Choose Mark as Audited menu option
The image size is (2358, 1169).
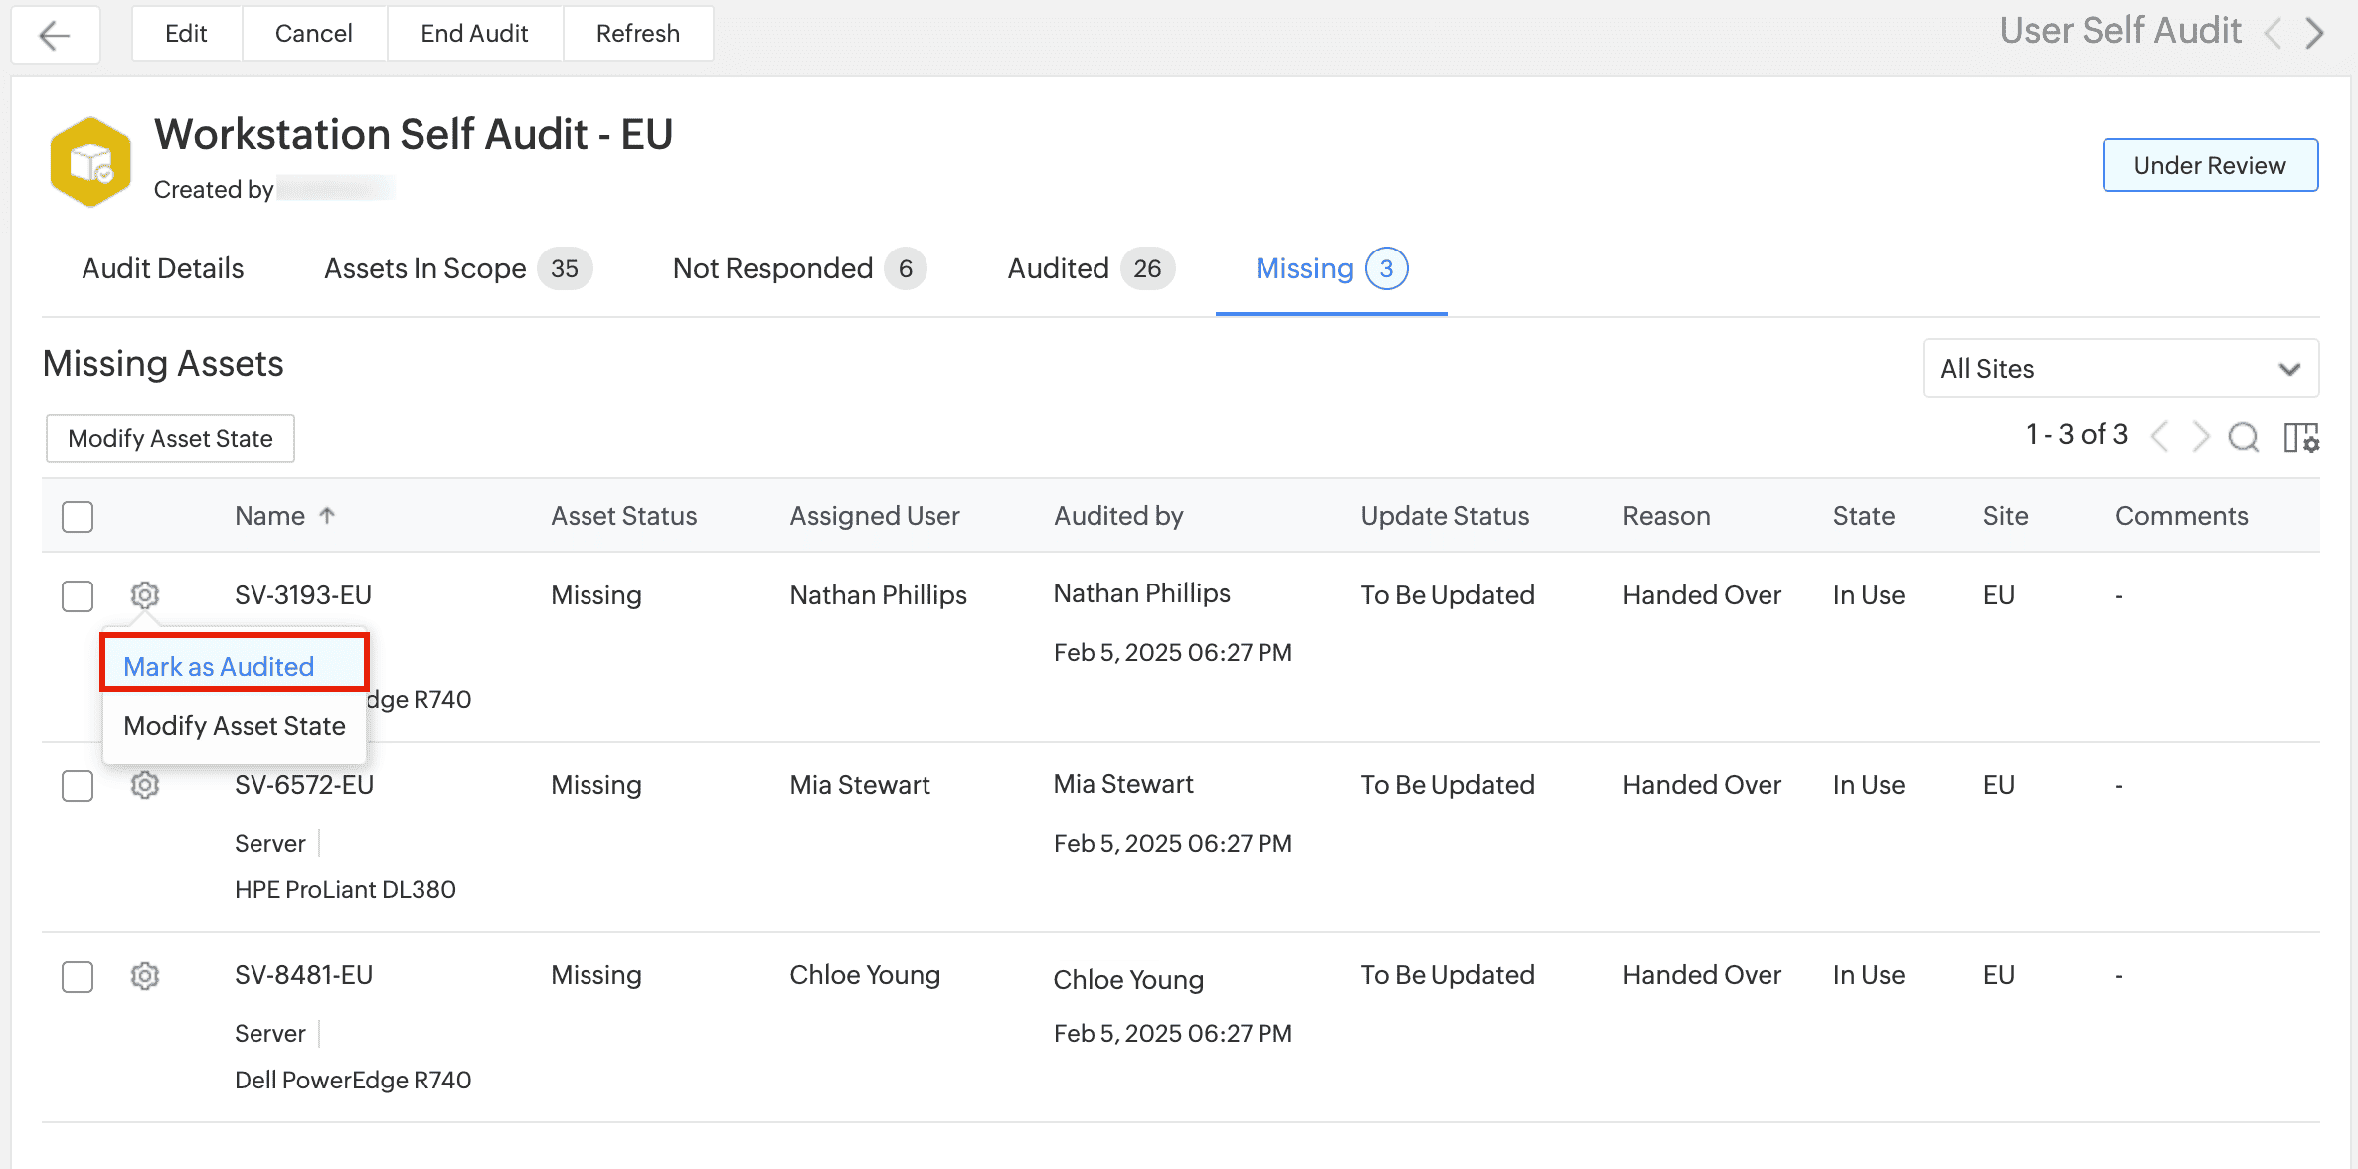click(x=220, y=666)
